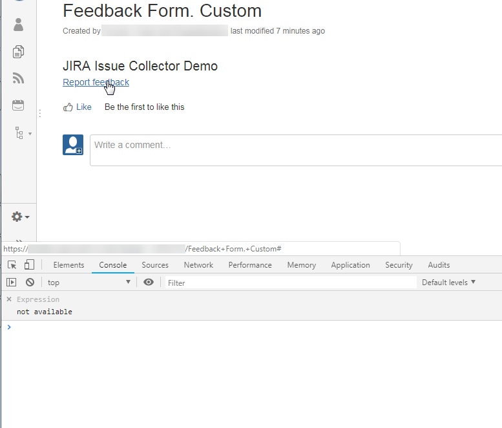Switch to the Security tab
This screenshot has height=428, width=502.
(399, 265)
